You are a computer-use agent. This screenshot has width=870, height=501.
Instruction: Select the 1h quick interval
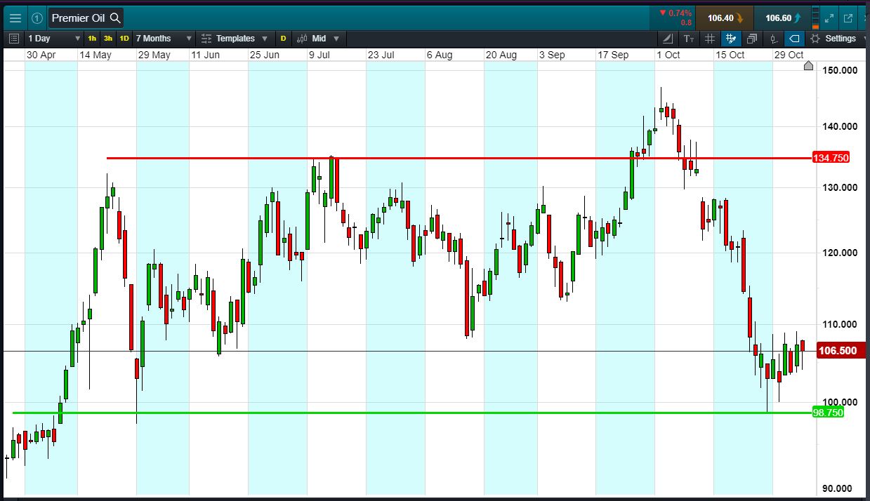pos(92,39)
